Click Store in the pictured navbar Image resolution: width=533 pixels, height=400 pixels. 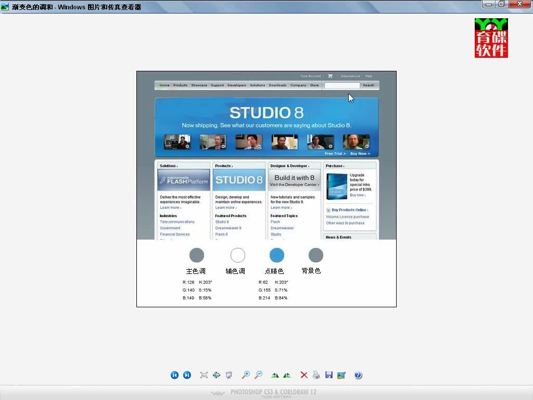[314, 85]
